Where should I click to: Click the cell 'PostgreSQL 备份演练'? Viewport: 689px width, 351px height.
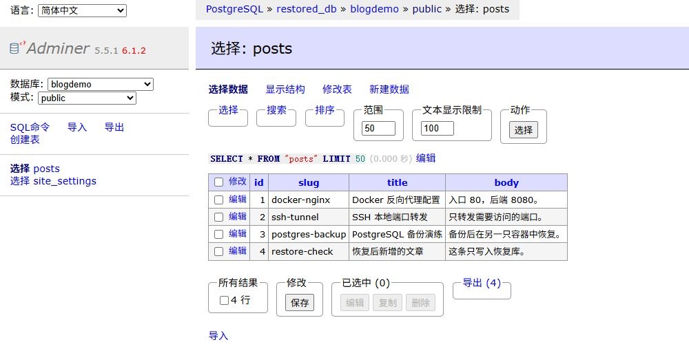click(x=398, y=234)
